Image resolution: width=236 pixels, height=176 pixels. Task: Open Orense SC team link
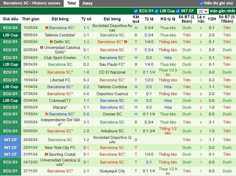tap(112, 114)
